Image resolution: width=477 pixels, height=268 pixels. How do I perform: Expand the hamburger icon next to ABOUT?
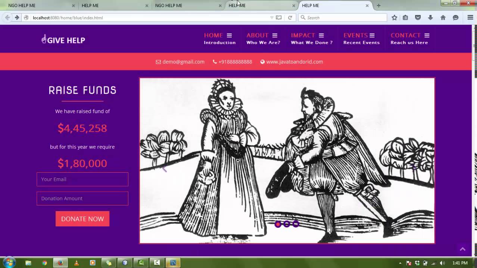click(275, 35)
